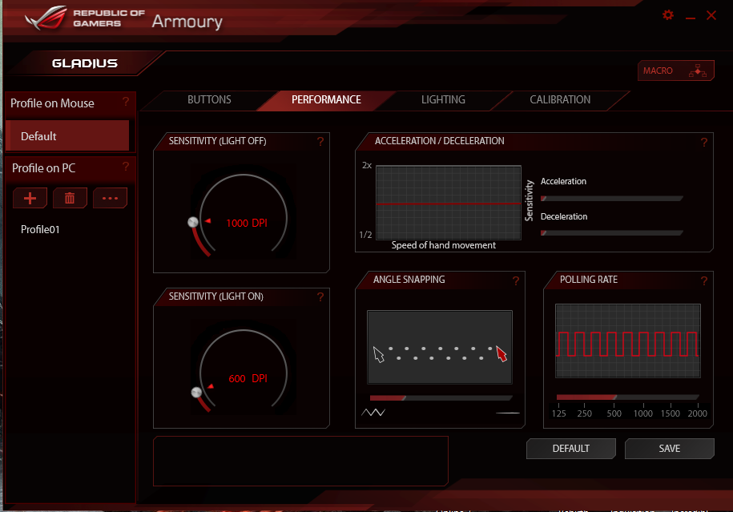Click the Polling Rate slider at 1000
The width and height of the screenshot is (733, 512).
tap(642, 397)
